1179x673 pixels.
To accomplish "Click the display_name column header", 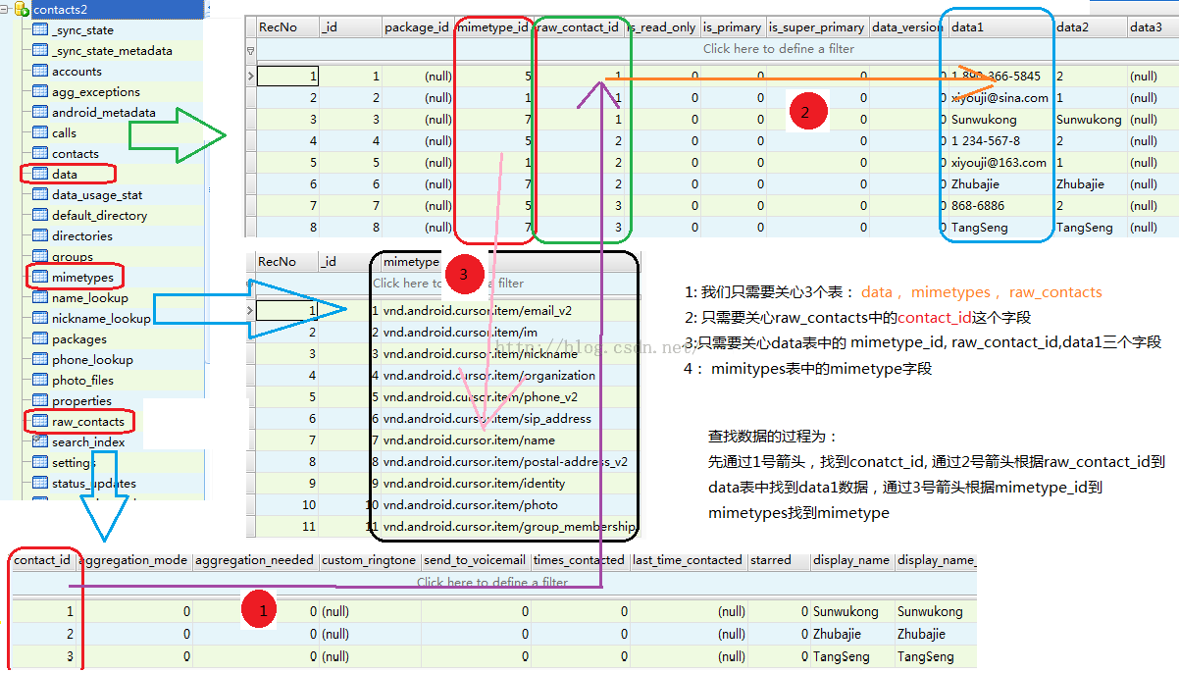I will (x=850, y=560).
